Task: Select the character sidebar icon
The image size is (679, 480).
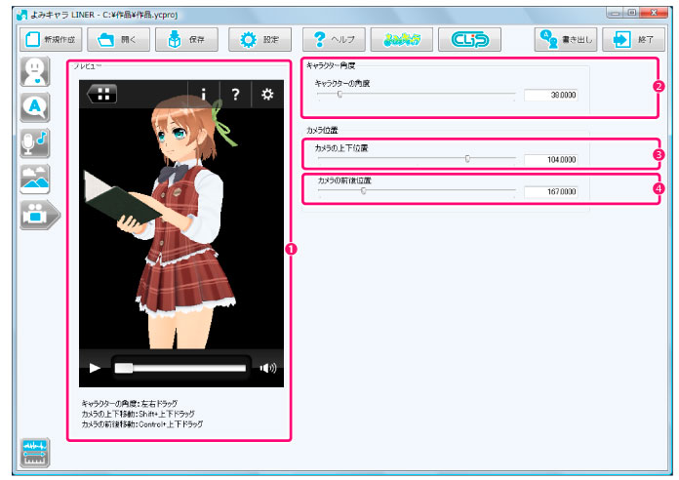Action: click(x=35, y=72)
